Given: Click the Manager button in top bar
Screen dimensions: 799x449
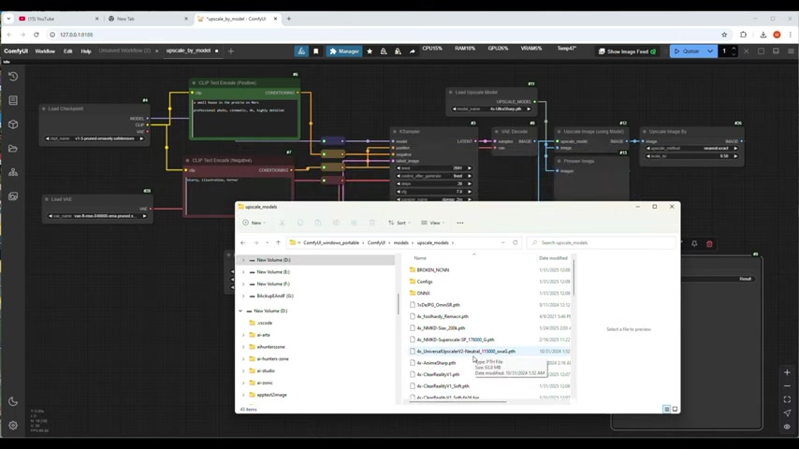Looking at the screenshot, I should [343, 51].
